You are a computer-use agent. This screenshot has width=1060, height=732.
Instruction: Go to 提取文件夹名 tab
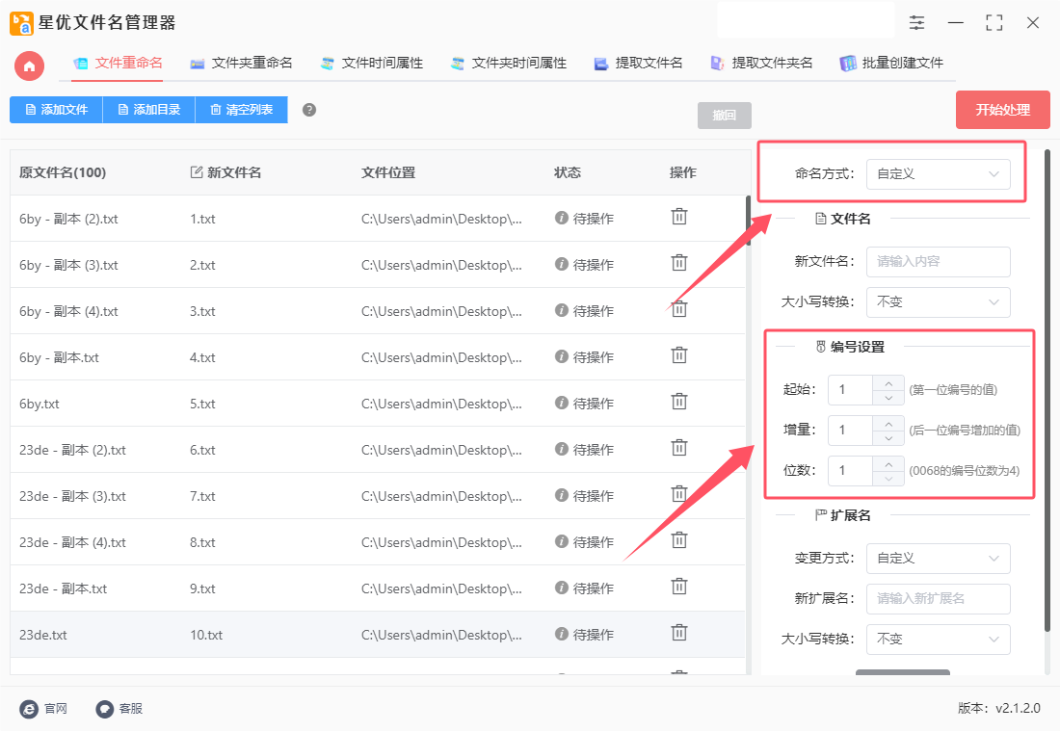coord(761,64)
